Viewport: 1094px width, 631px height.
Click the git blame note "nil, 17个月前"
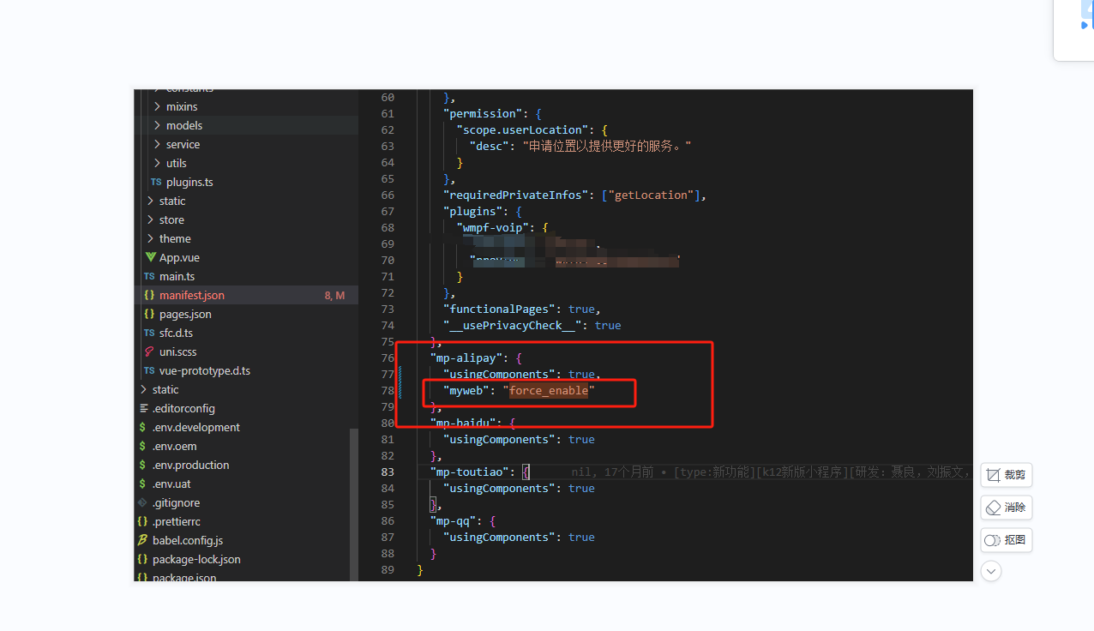[x=612, y=472]
